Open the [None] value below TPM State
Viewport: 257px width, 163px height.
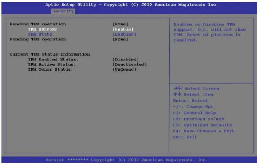click(120, 39)
